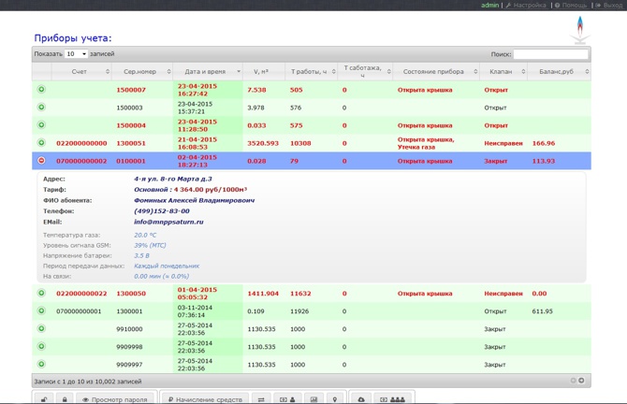Viewport: 627px width, 404px height.
Task: Open Настройка in the top menu
Action: coord(529,6)
